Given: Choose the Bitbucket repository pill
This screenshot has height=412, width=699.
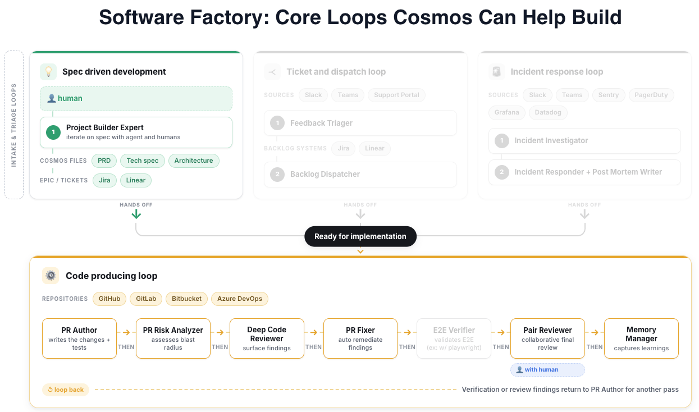Looking at the screenshot, I should coord(187,299).
